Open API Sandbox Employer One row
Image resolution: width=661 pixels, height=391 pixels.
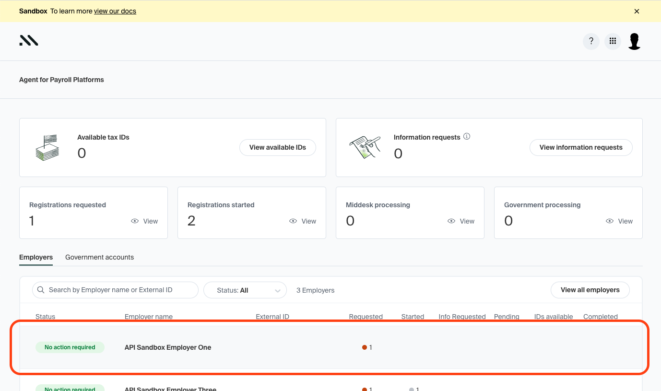(330, 347)
